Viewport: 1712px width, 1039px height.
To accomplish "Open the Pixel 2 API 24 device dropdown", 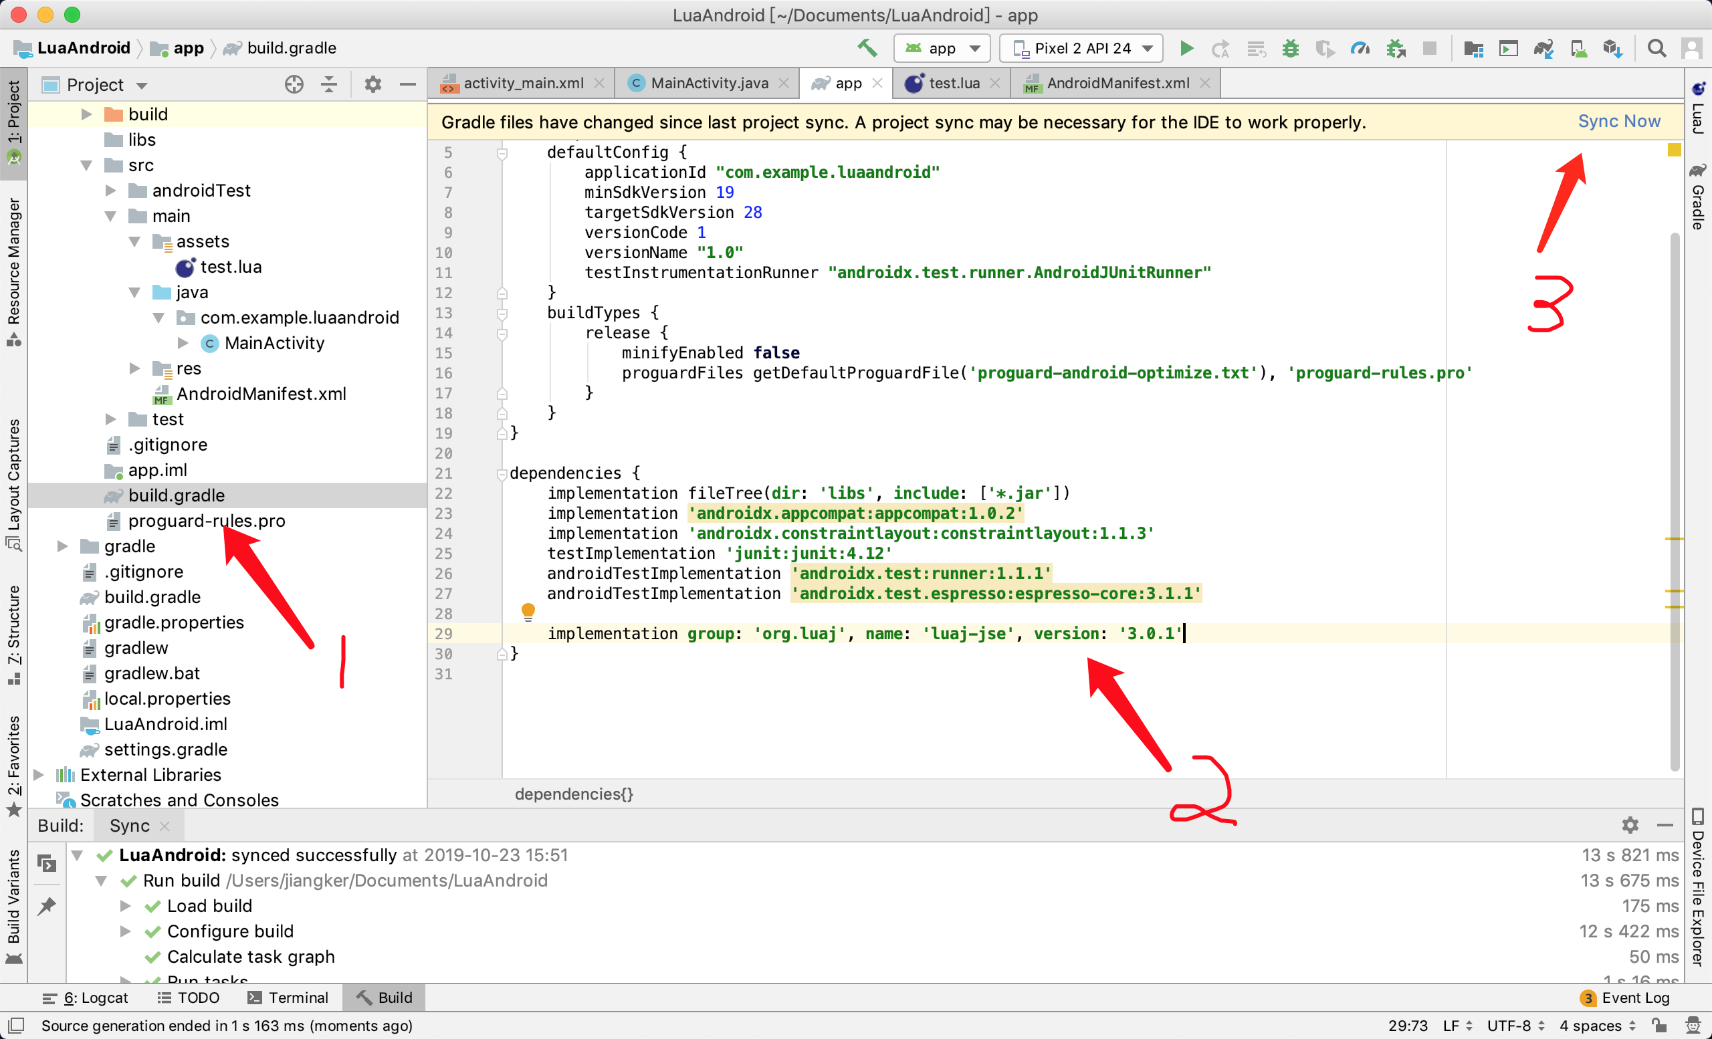I will (1081, 48).
